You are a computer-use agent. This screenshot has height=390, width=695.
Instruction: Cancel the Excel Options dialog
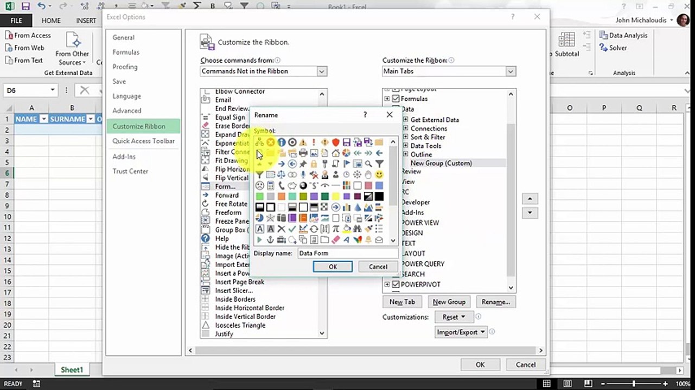point(525,365)
